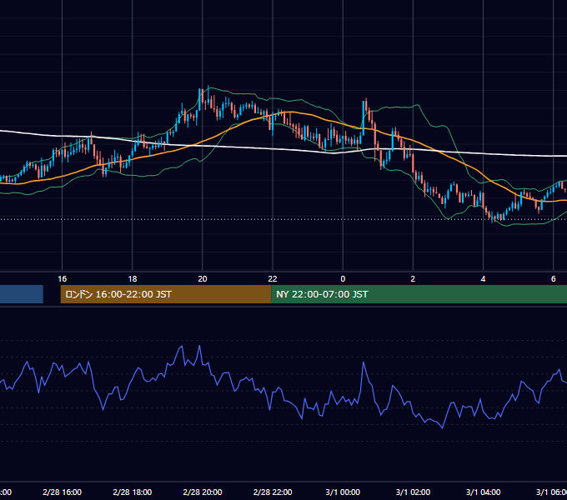Click the 20 hour label on price chart axis

[203, 278]
